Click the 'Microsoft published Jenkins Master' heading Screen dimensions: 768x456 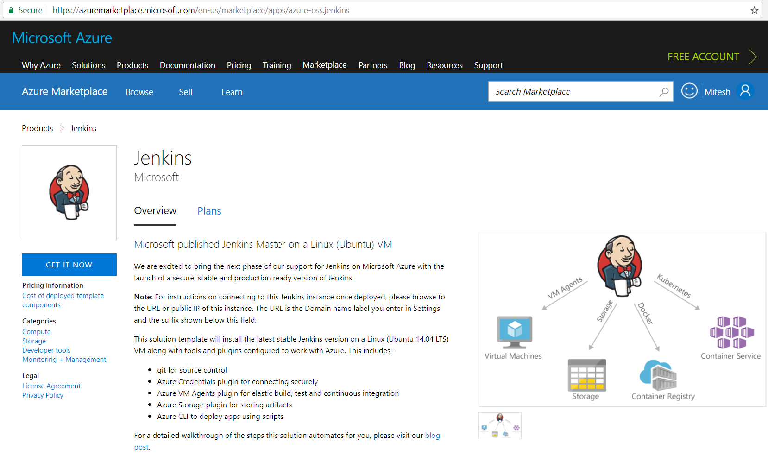tap(263, 245)
